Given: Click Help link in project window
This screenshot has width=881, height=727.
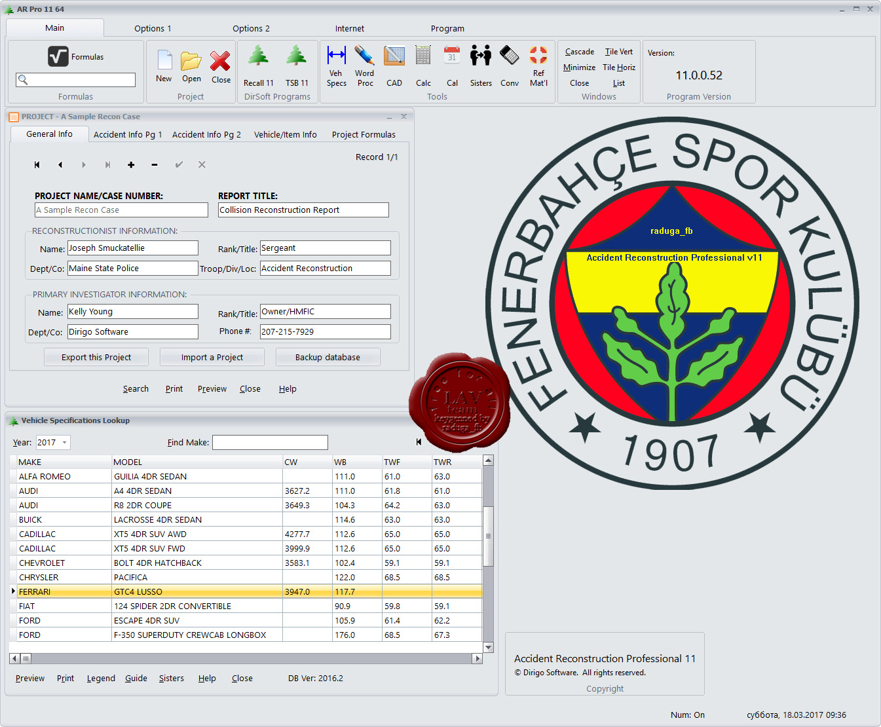Looking at the screenshot, I should pos(288,388).
